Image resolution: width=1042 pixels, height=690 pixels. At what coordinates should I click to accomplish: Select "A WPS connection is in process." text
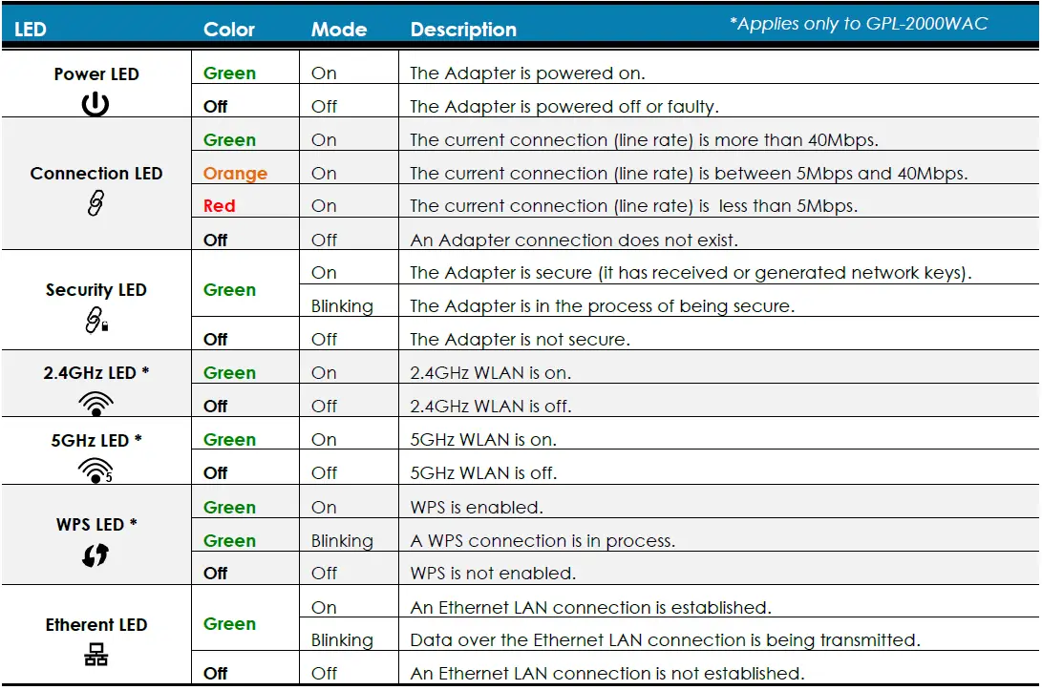tap(542, 541)
